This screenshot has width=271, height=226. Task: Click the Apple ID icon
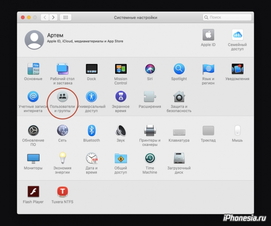click(208, 35)
